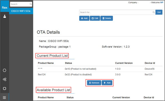Click the Remove button with down arrow
This screenshot has height=101, width=165.
point(94,83)
